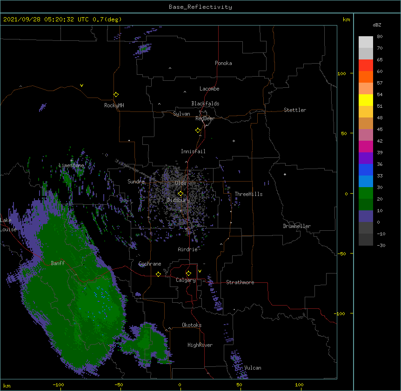This screenshot has height=391, width=401.
Task: Click the Innisfail map label
Action: click(193, 151)
